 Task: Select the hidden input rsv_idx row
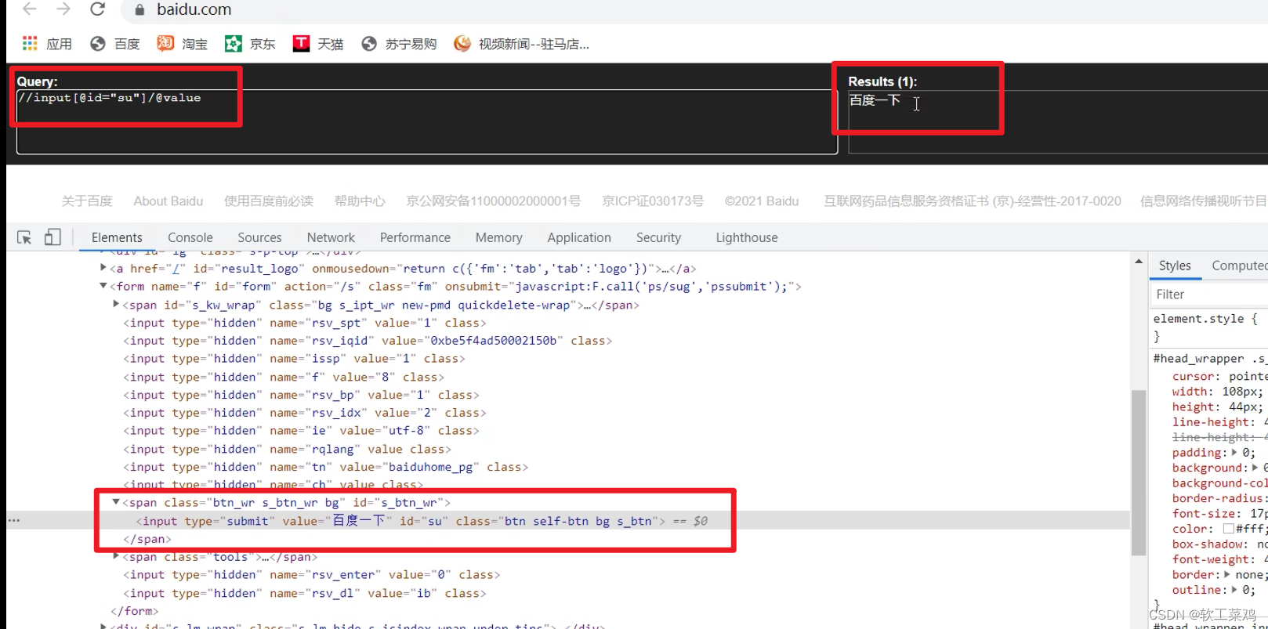[x=304, y=413]
